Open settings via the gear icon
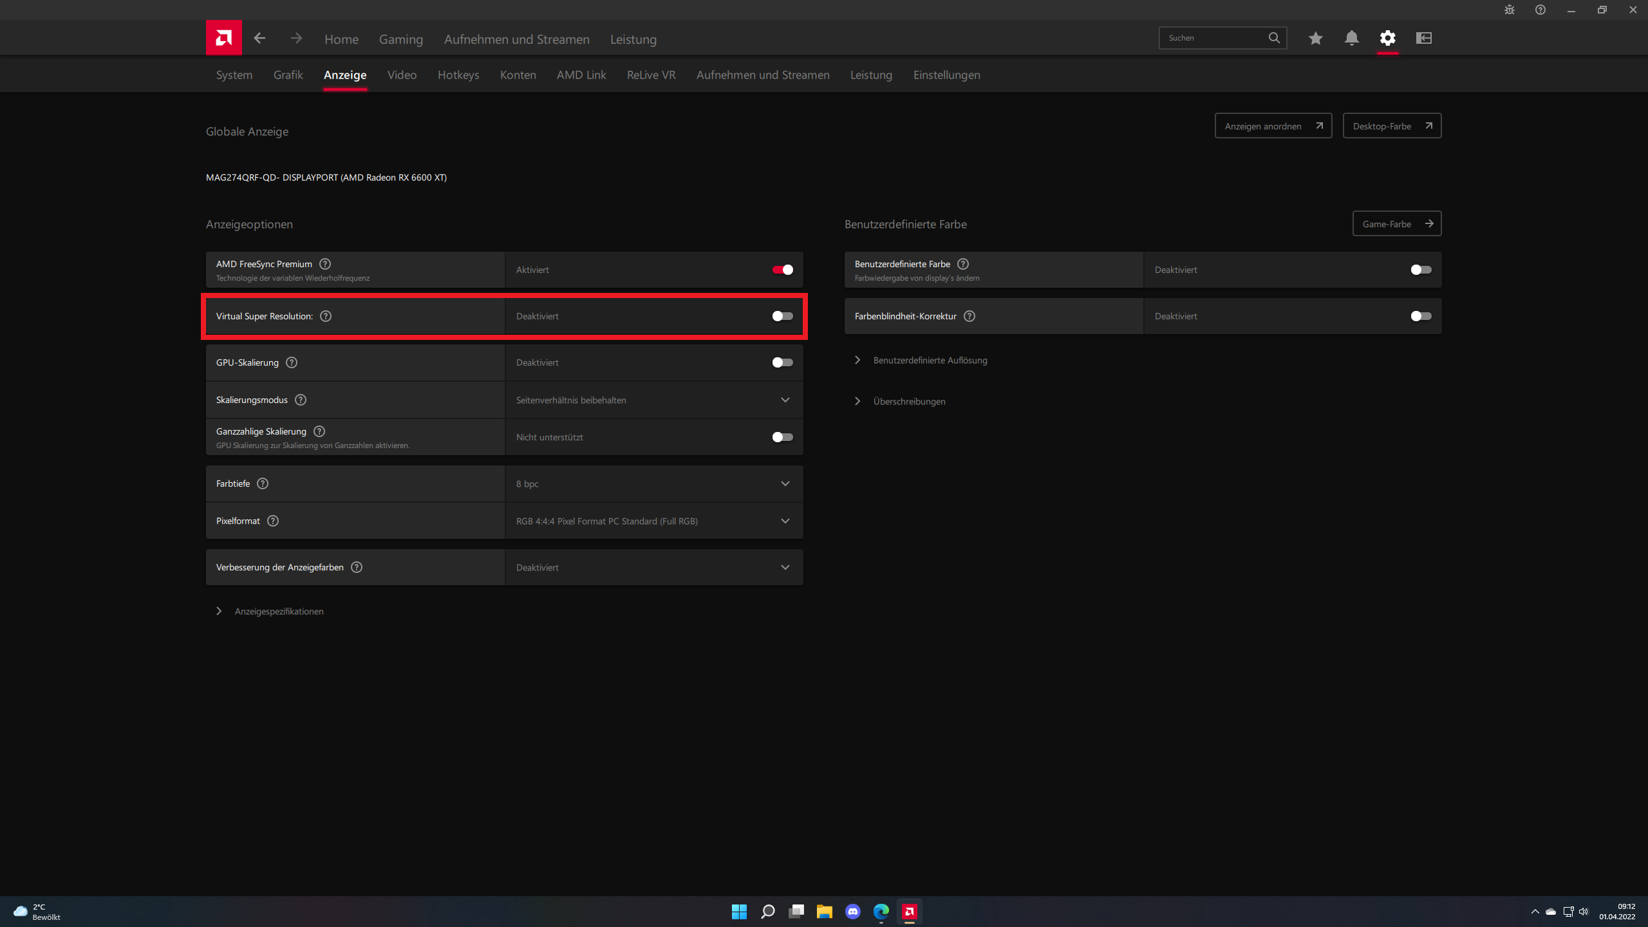 [x=1387, y=38]
